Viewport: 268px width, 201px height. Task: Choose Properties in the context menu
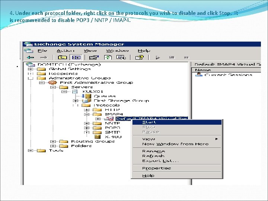tap(177, 168)
